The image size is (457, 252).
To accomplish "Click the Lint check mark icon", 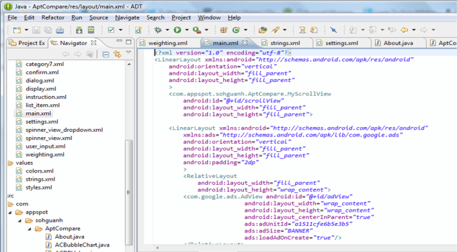I will 111,30.
